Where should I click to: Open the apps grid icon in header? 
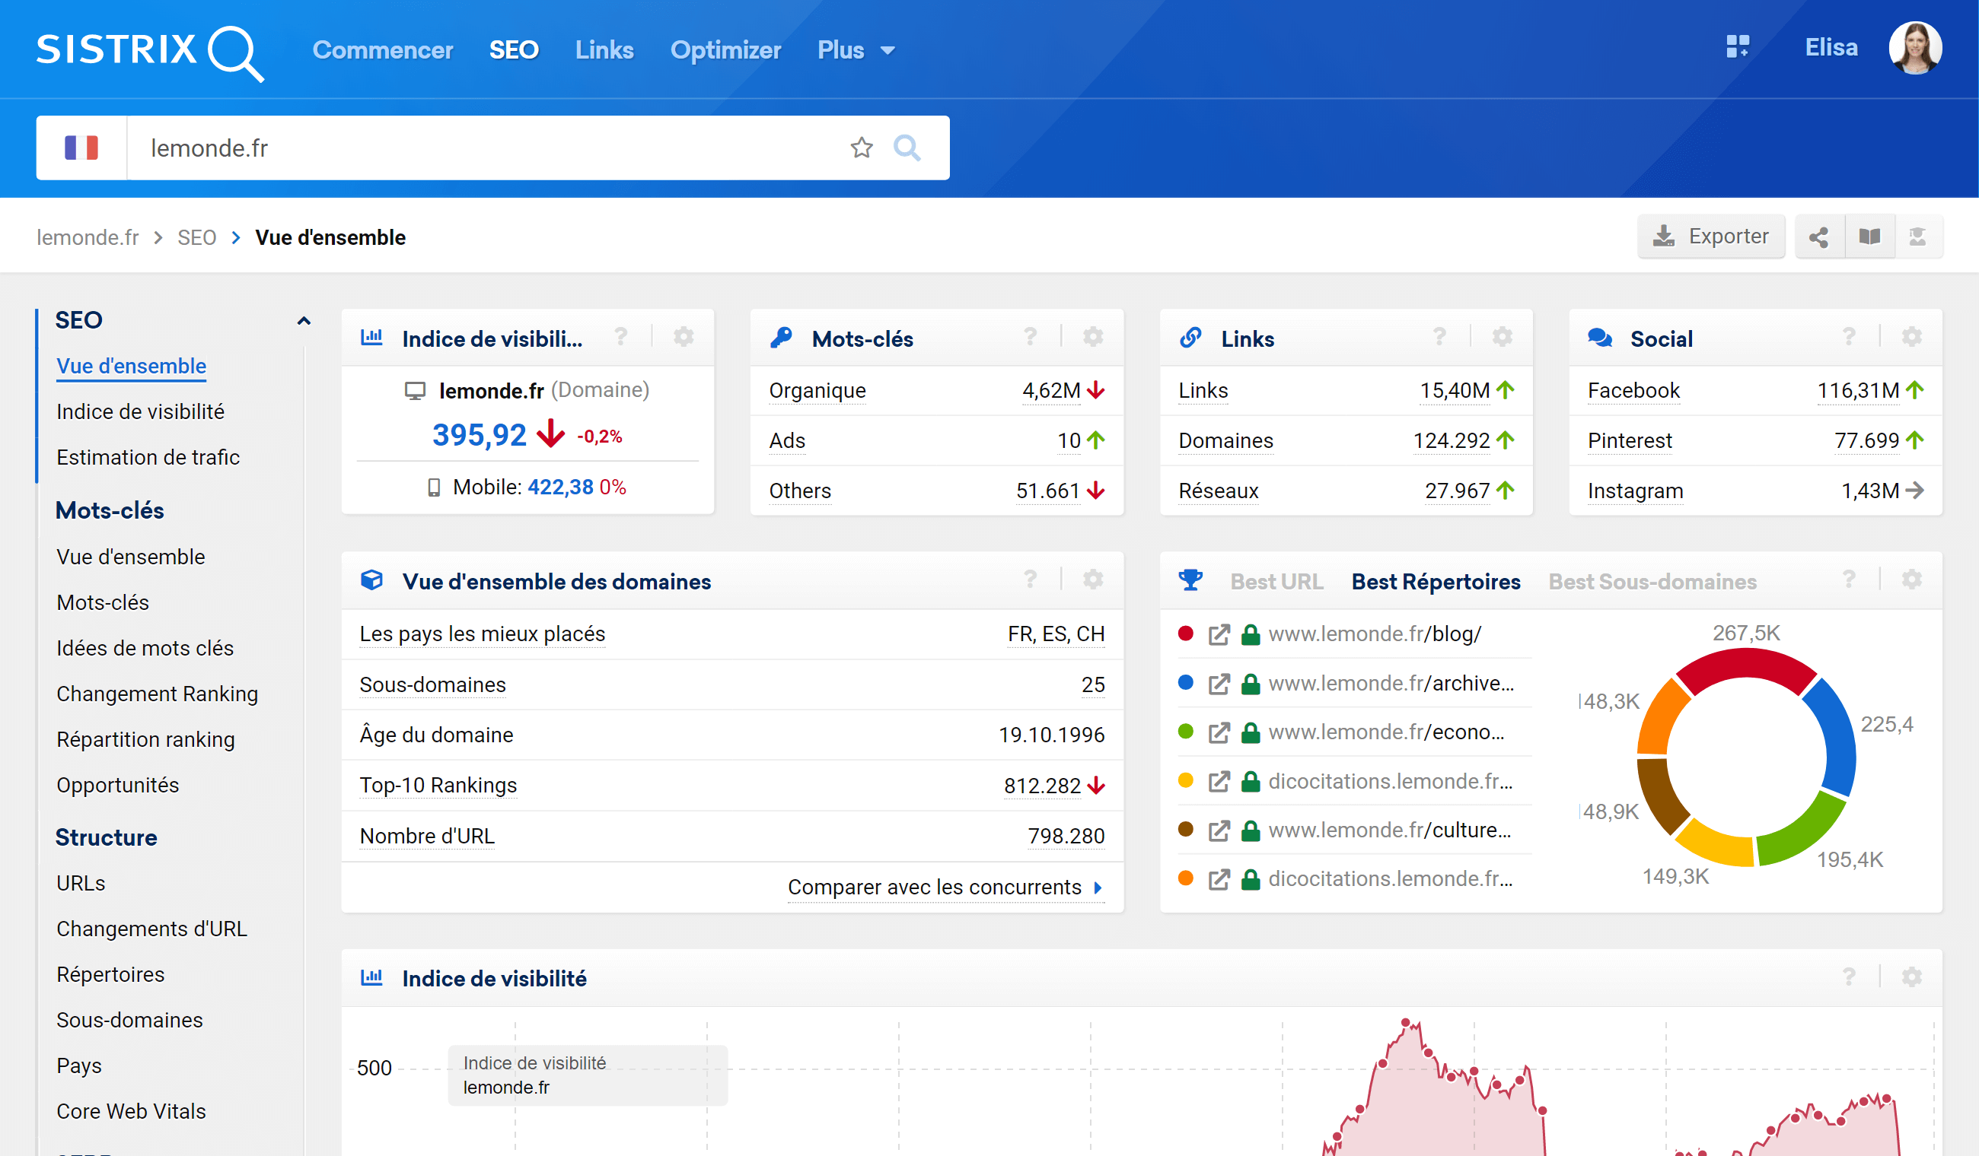(x=1737, y=47)
